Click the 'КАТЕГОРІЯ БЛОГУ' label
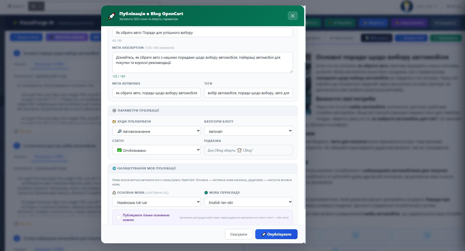Screen dimensions: 465x251 click(x=219, y=122)
